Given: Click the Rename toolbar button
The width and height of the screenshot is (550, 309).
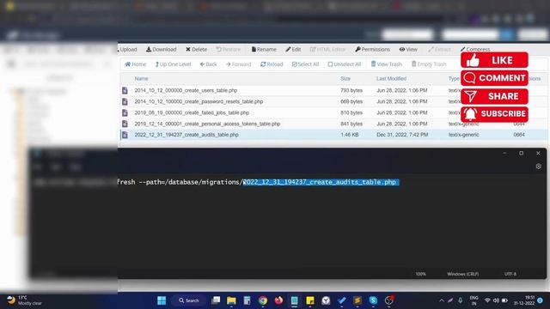Looking at the screenshot, I should click(x=264, y=50).
